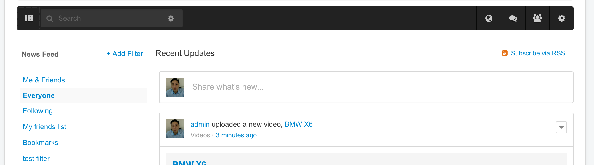Select the test filter entry
The width and height of the screenshot is (594, 165).
(36, 159)
